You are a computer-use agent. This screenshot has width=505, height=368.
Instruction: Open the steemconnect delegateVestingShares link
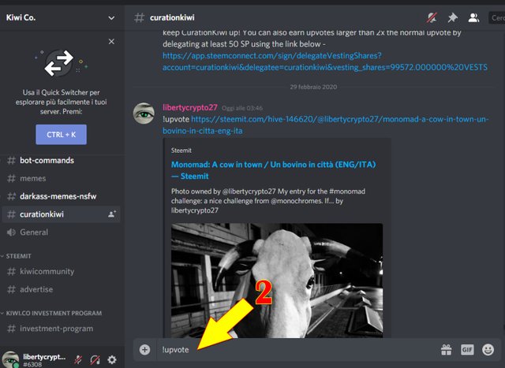tap(324, 61)
